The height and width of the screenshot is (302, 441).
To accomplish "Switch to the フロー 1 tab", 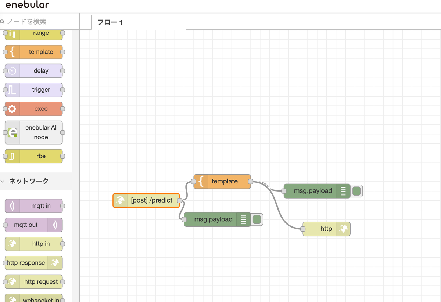I will coord(139,22).
